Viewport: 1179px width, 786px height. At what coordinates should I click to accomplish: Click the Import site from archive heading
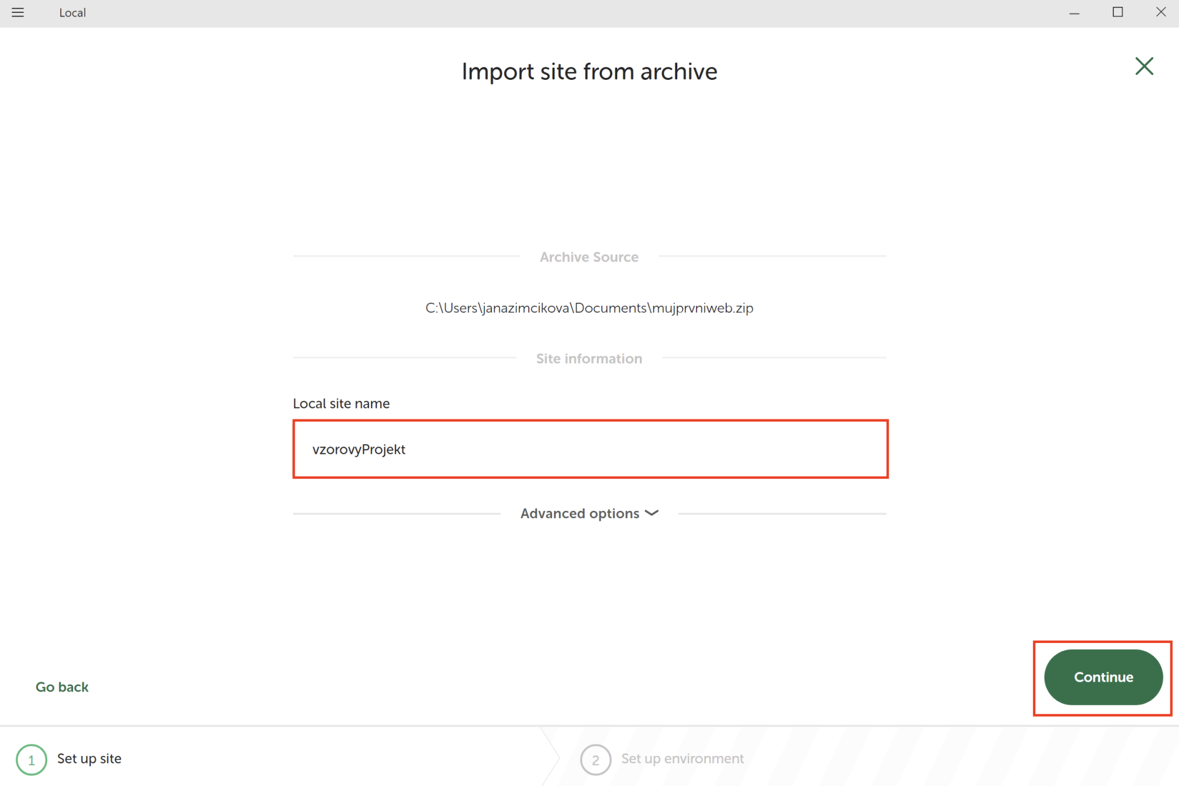(x=589, y=72)
